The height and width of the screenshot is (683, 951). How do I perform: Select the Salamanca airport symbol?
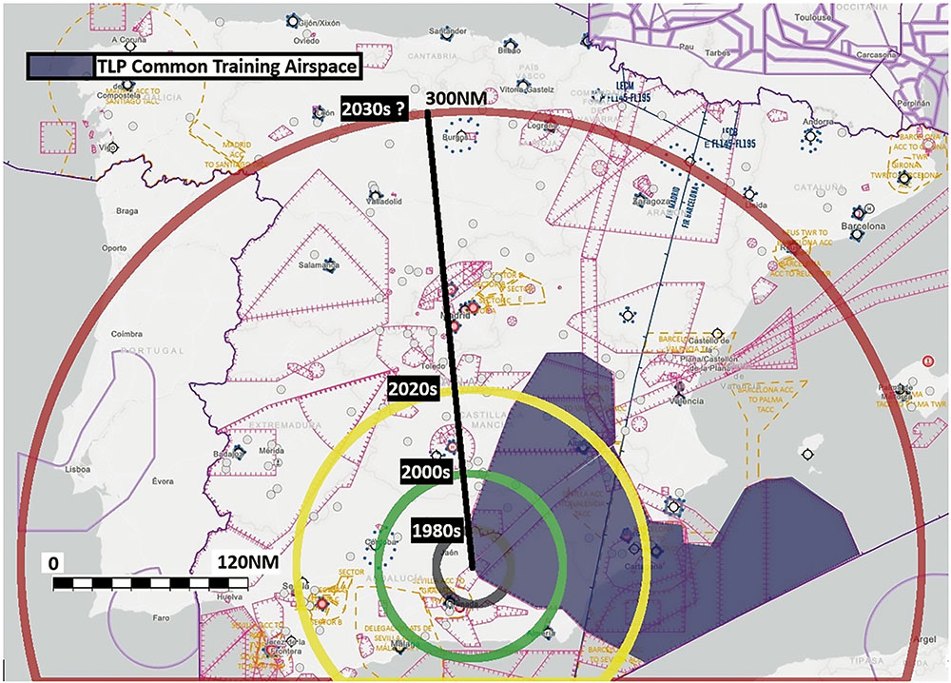pyautogui.click(x=331, y=266)
